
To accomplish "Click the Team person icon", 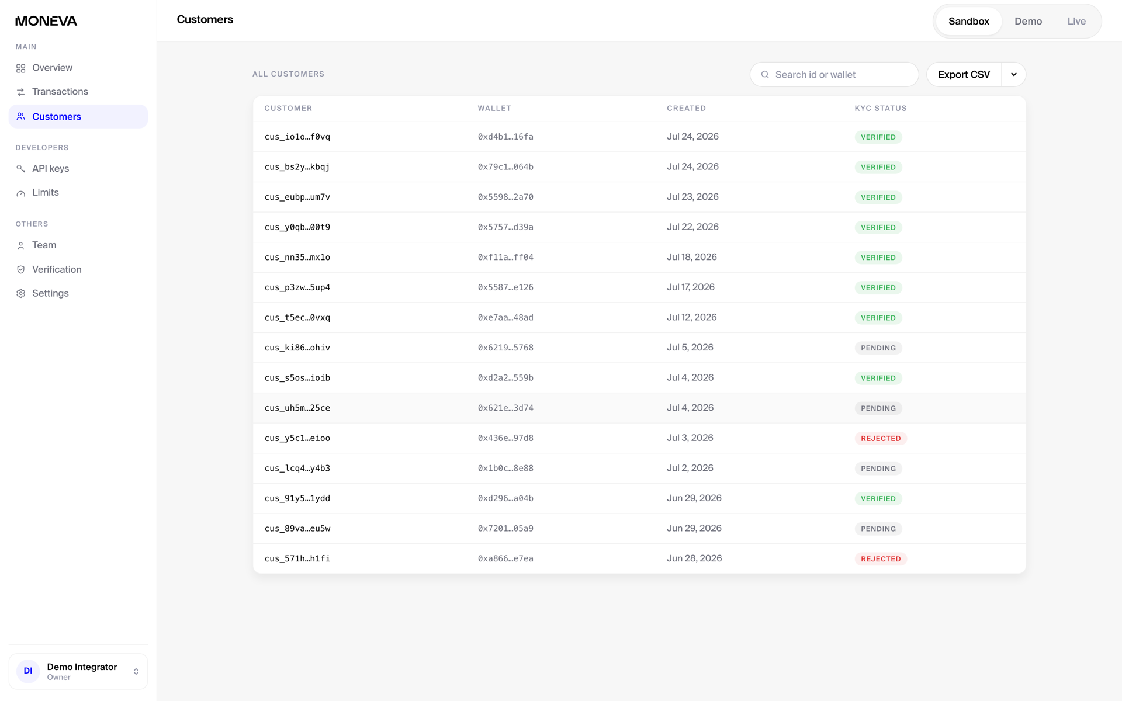I will coord(21,245).
